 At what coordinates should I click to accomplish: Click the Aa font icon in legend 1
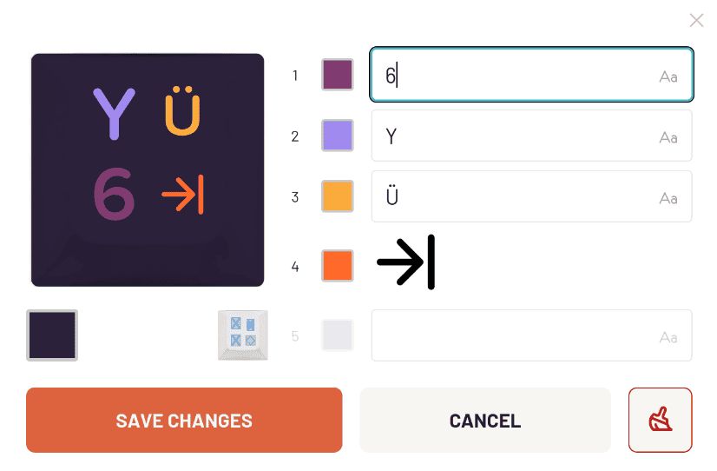click(x=668, y=76)
